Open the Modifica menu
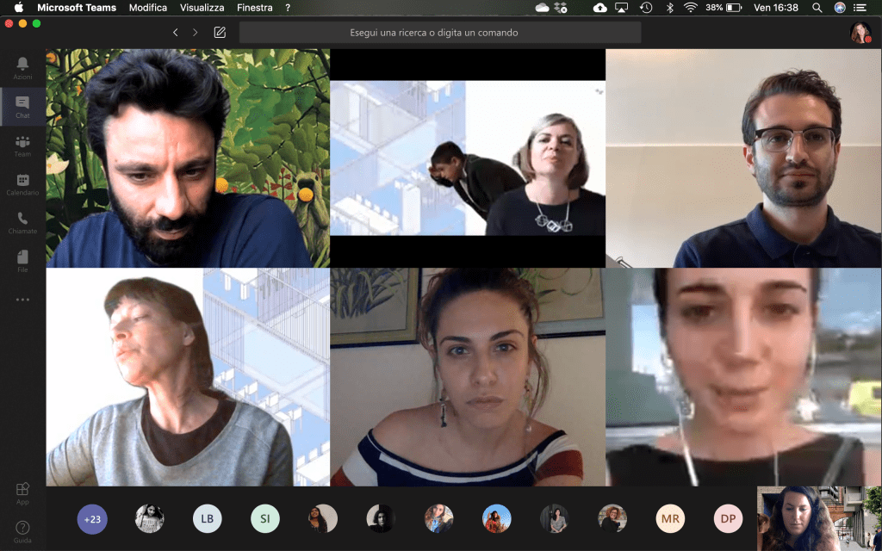The width and height of the screenshot is (882, 551). (148, 8)
